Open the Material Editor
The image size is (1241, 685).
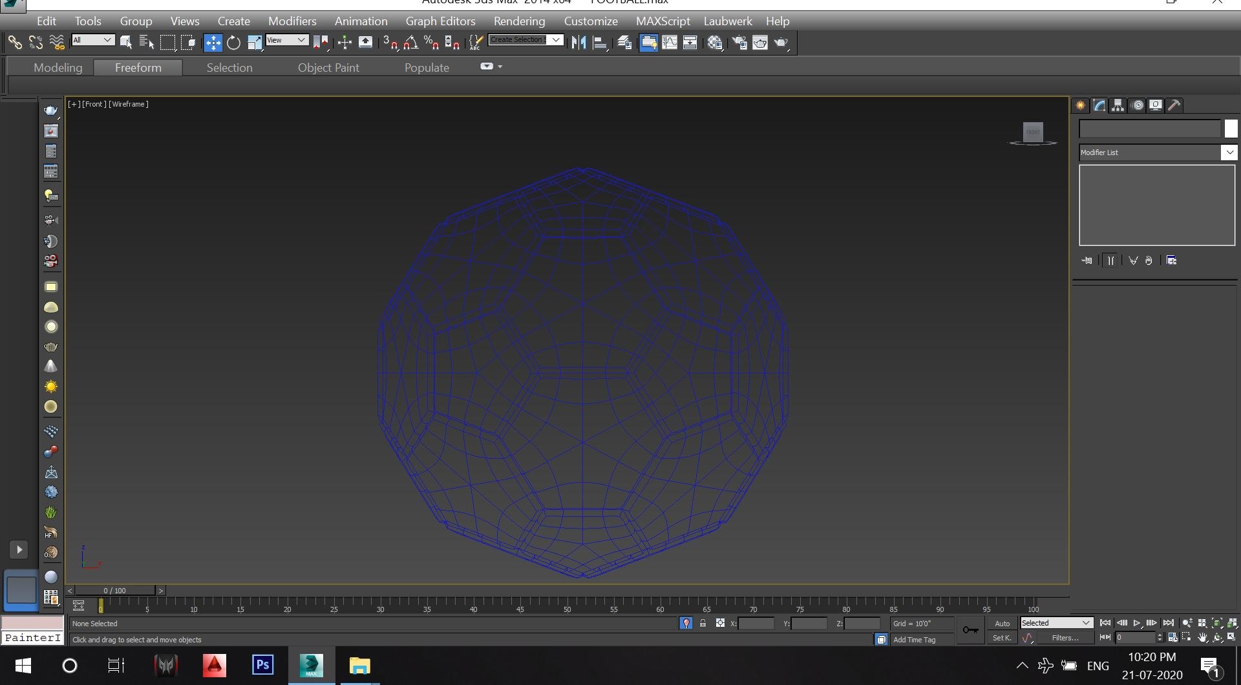(715, 43)
